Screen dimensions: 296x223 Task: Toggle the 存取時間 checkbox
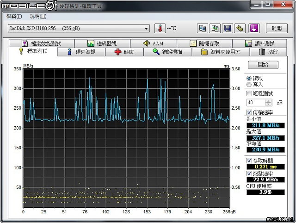(249, 160)
